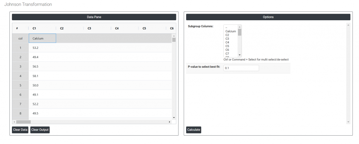Click data grid vertical scroll-up arrow
The image size is (359, 144).
coord(174,36)
